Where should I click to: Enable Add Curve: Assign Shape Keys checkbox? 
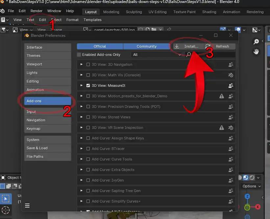[x=88, y=138]
